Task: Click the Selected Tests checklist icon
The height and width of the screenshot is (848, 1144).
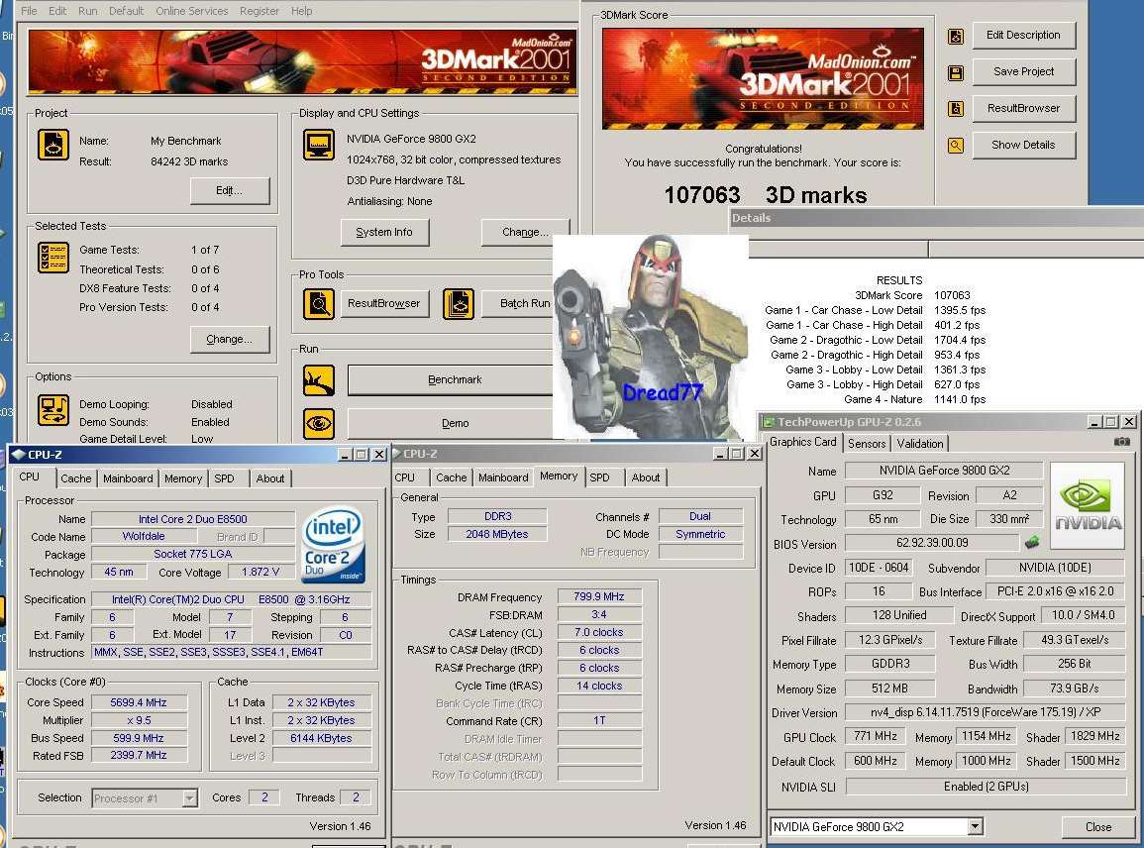Action: 53,258
